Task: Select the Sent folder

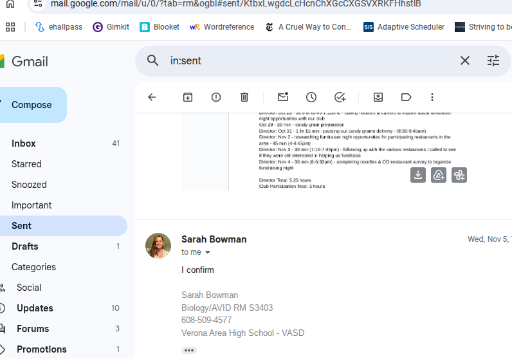Action: [64, 226]
